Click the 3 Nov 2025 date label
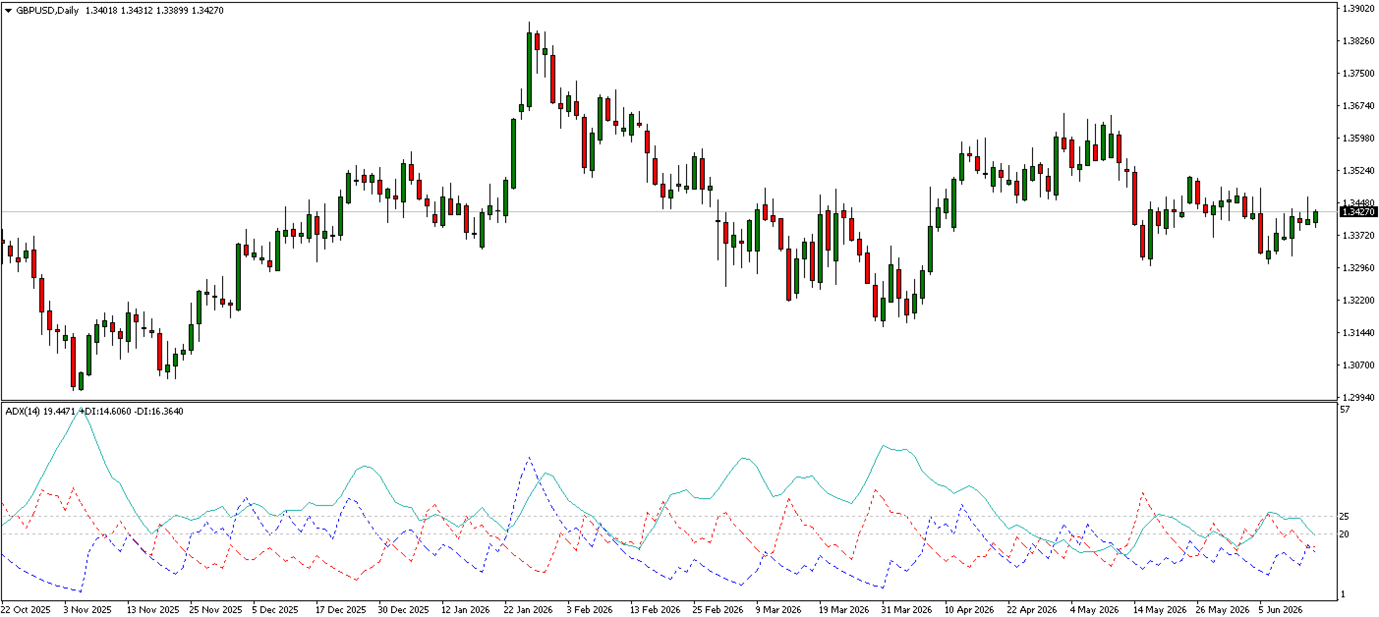Viewport: 1379px width, 617px height. tap(88, 610)
